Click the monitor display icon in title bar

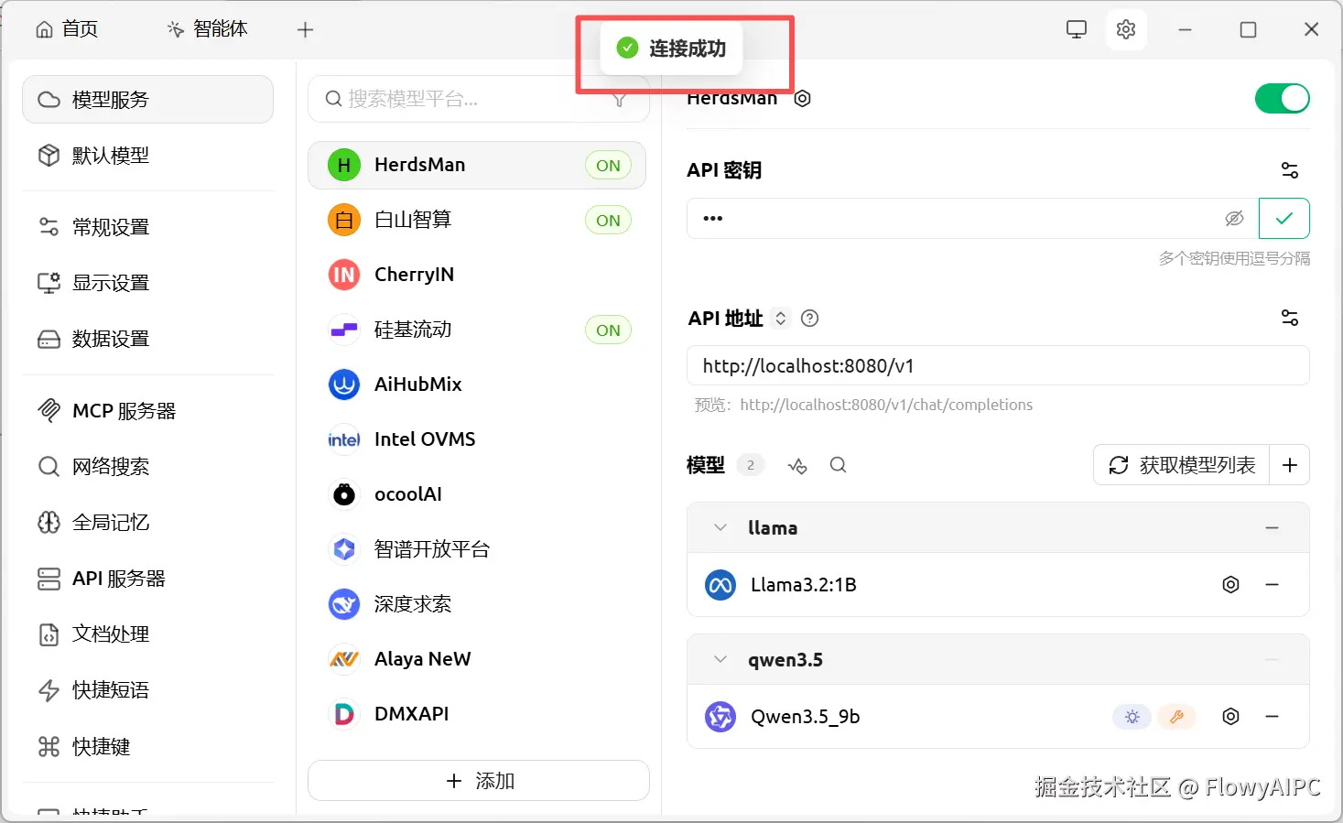1077,29
